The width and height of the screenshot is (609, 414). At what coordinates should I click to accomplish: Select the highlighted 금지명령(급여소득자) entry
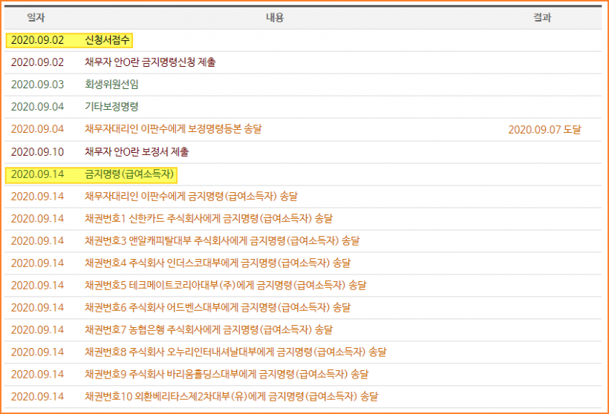click(x=129, y=174)
